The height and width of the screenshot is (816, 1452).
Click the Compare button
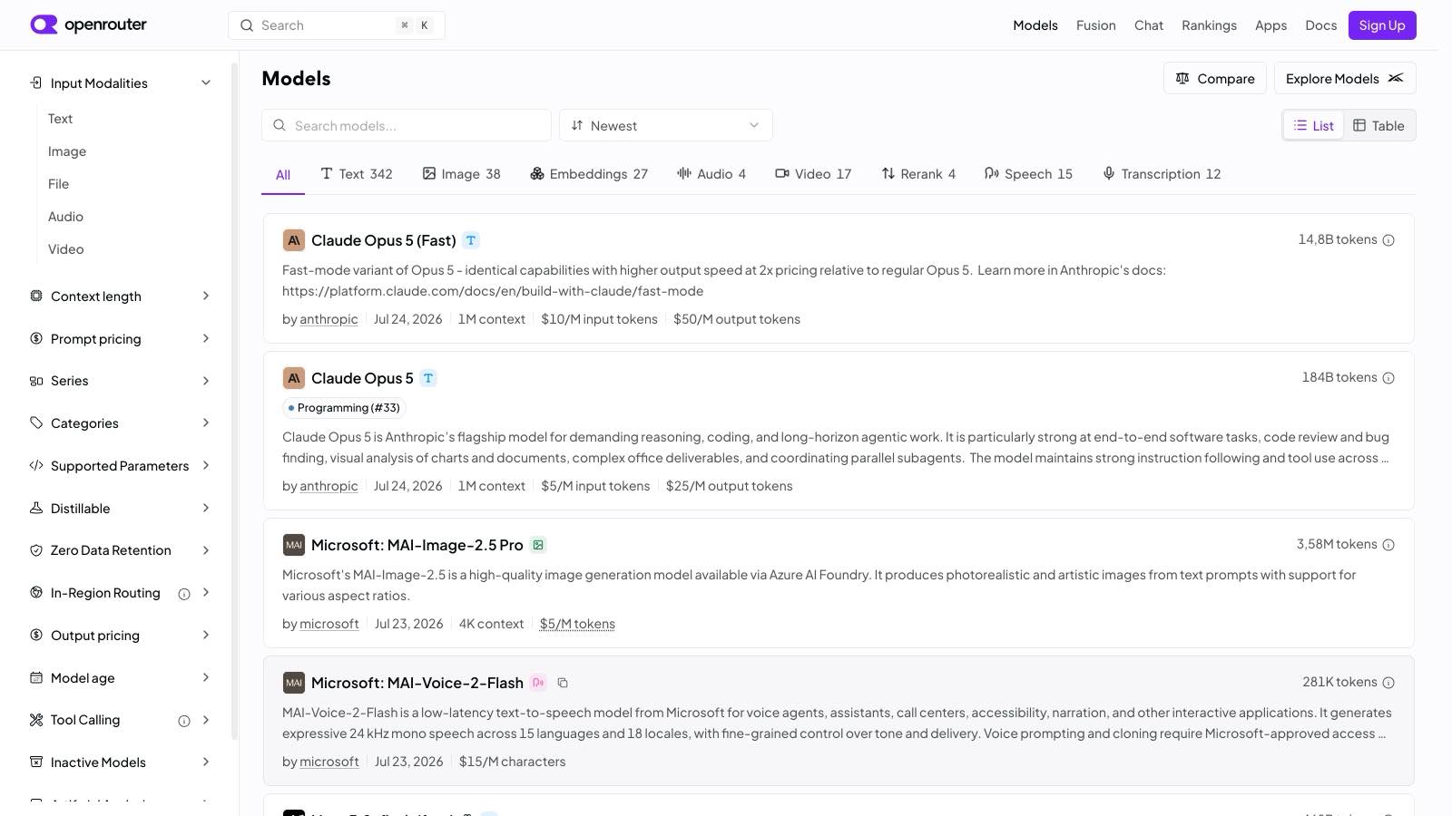click(1215, 78)
